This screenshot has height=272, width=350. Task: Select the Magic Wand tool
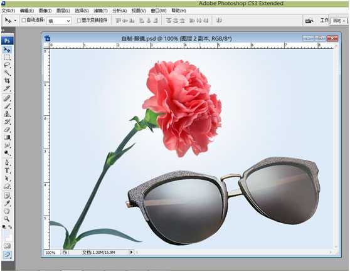[x=8, y=73]
